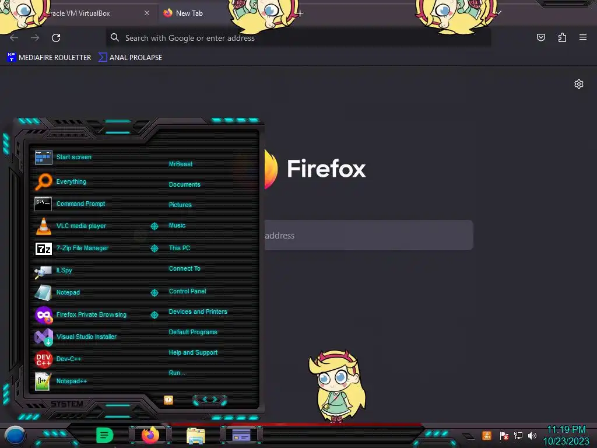597x448 pixels.
Task: Open Visual Studio Installer icon
Action: pos(43,337)
